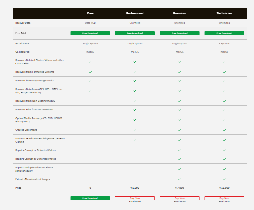Screen dimensions: 254x210
Task: Click the 'OS Required' row label
Action: point(22,52)
